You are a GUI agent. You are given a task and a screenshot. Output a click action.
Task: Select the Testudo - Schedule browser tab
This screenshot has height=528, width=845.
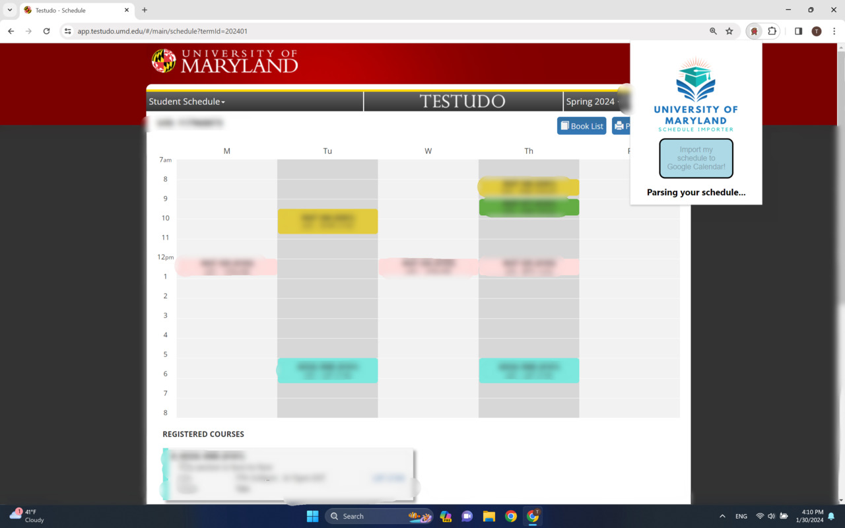point(73,10)
